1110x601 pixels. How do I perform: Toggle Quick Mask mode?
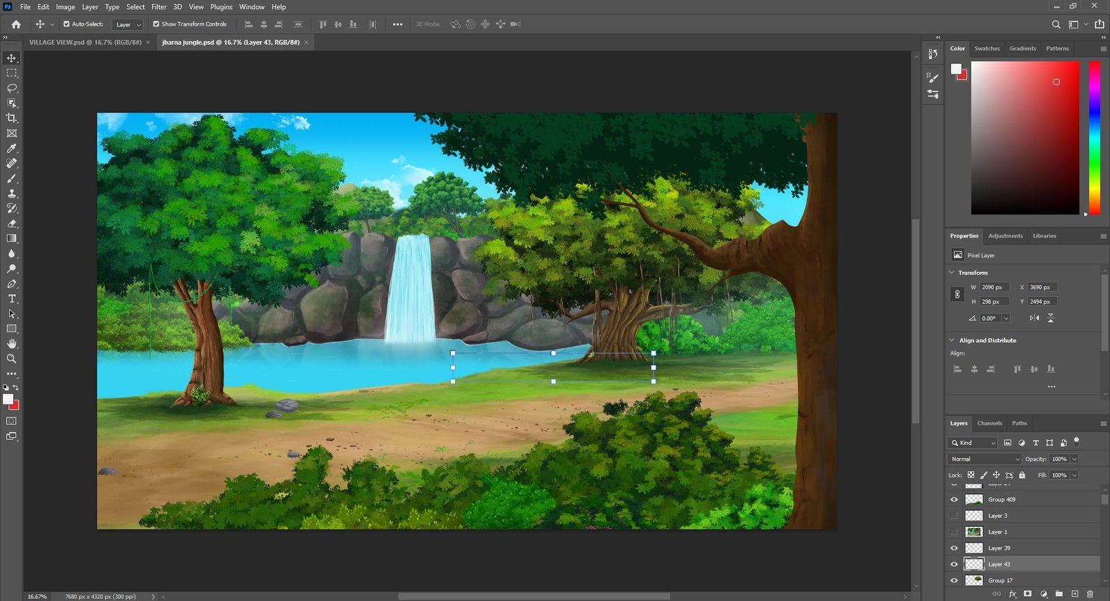coord(12,421)
